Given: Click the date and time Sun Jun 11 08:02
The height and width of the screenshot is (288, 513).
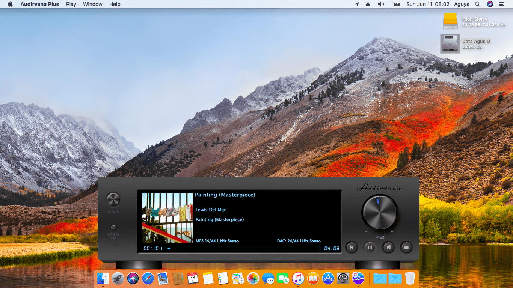Looking at the screenshot, I should tap(428, 4).
